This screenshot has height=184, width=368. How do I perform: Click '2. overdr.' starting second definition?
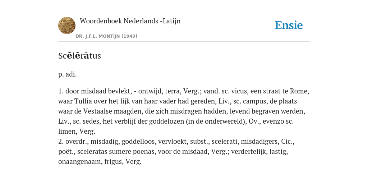coord(73,142)
